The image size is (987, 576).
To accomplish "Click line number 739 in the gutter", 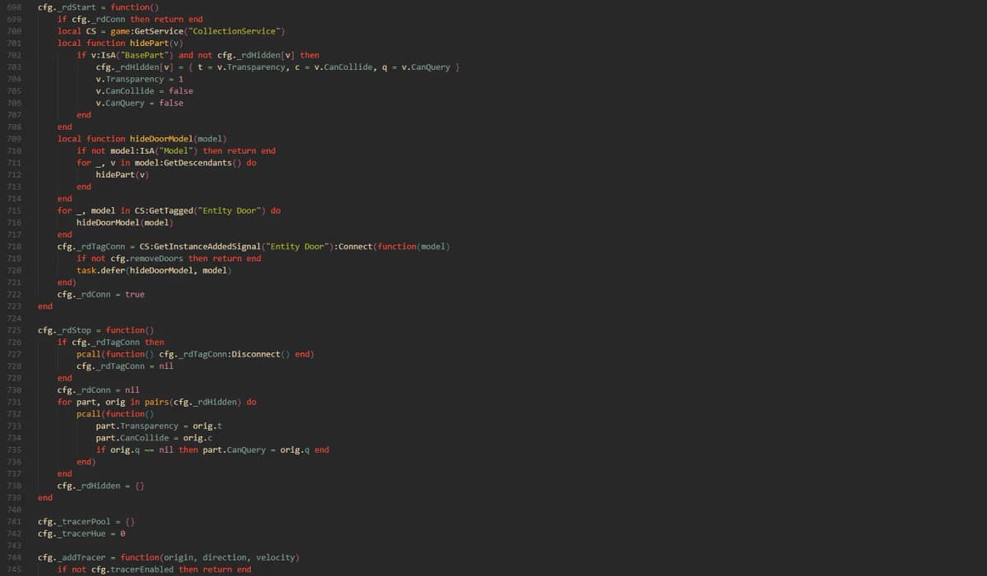I will (13, 498).
